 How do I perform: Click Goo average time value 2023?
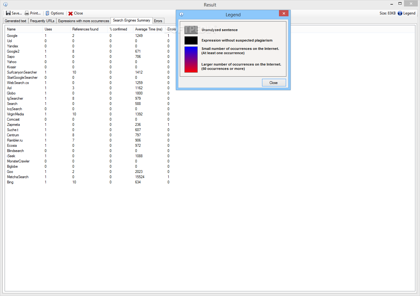tap(139, 172)
